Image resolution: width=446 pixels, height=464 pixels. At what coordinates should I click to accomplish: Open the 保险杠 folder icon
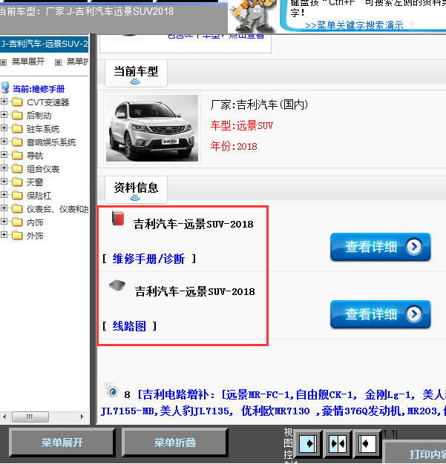tap(17, 195)
